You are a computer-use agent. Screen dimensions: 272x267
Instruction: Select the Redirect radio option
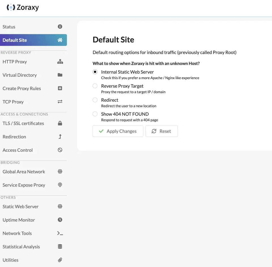(95, 100)
